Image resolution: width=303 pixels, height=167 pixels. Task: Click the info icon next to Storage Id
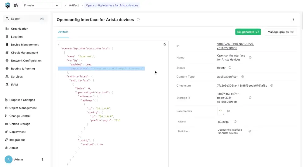click(250, 98)
